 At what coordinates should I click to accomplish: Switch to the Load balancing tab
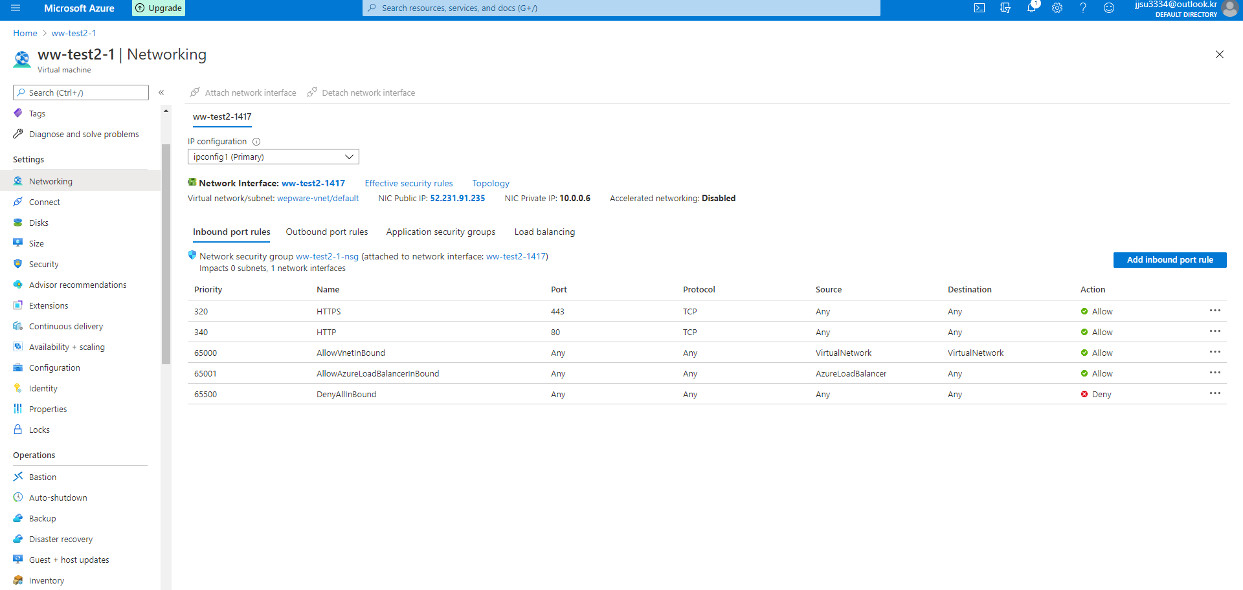(544, 232)
